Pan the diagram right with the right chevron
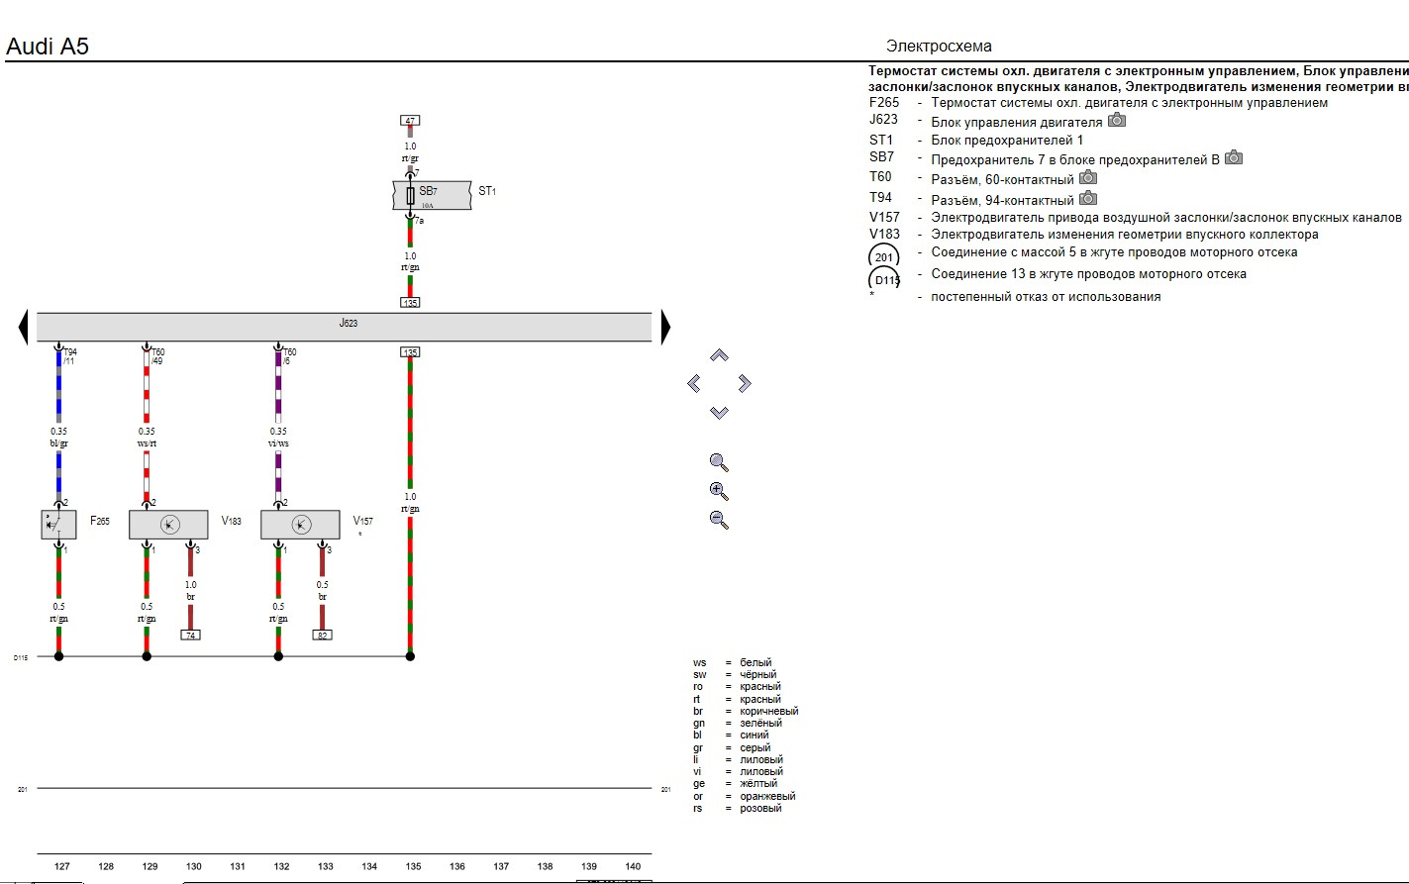 745,383
